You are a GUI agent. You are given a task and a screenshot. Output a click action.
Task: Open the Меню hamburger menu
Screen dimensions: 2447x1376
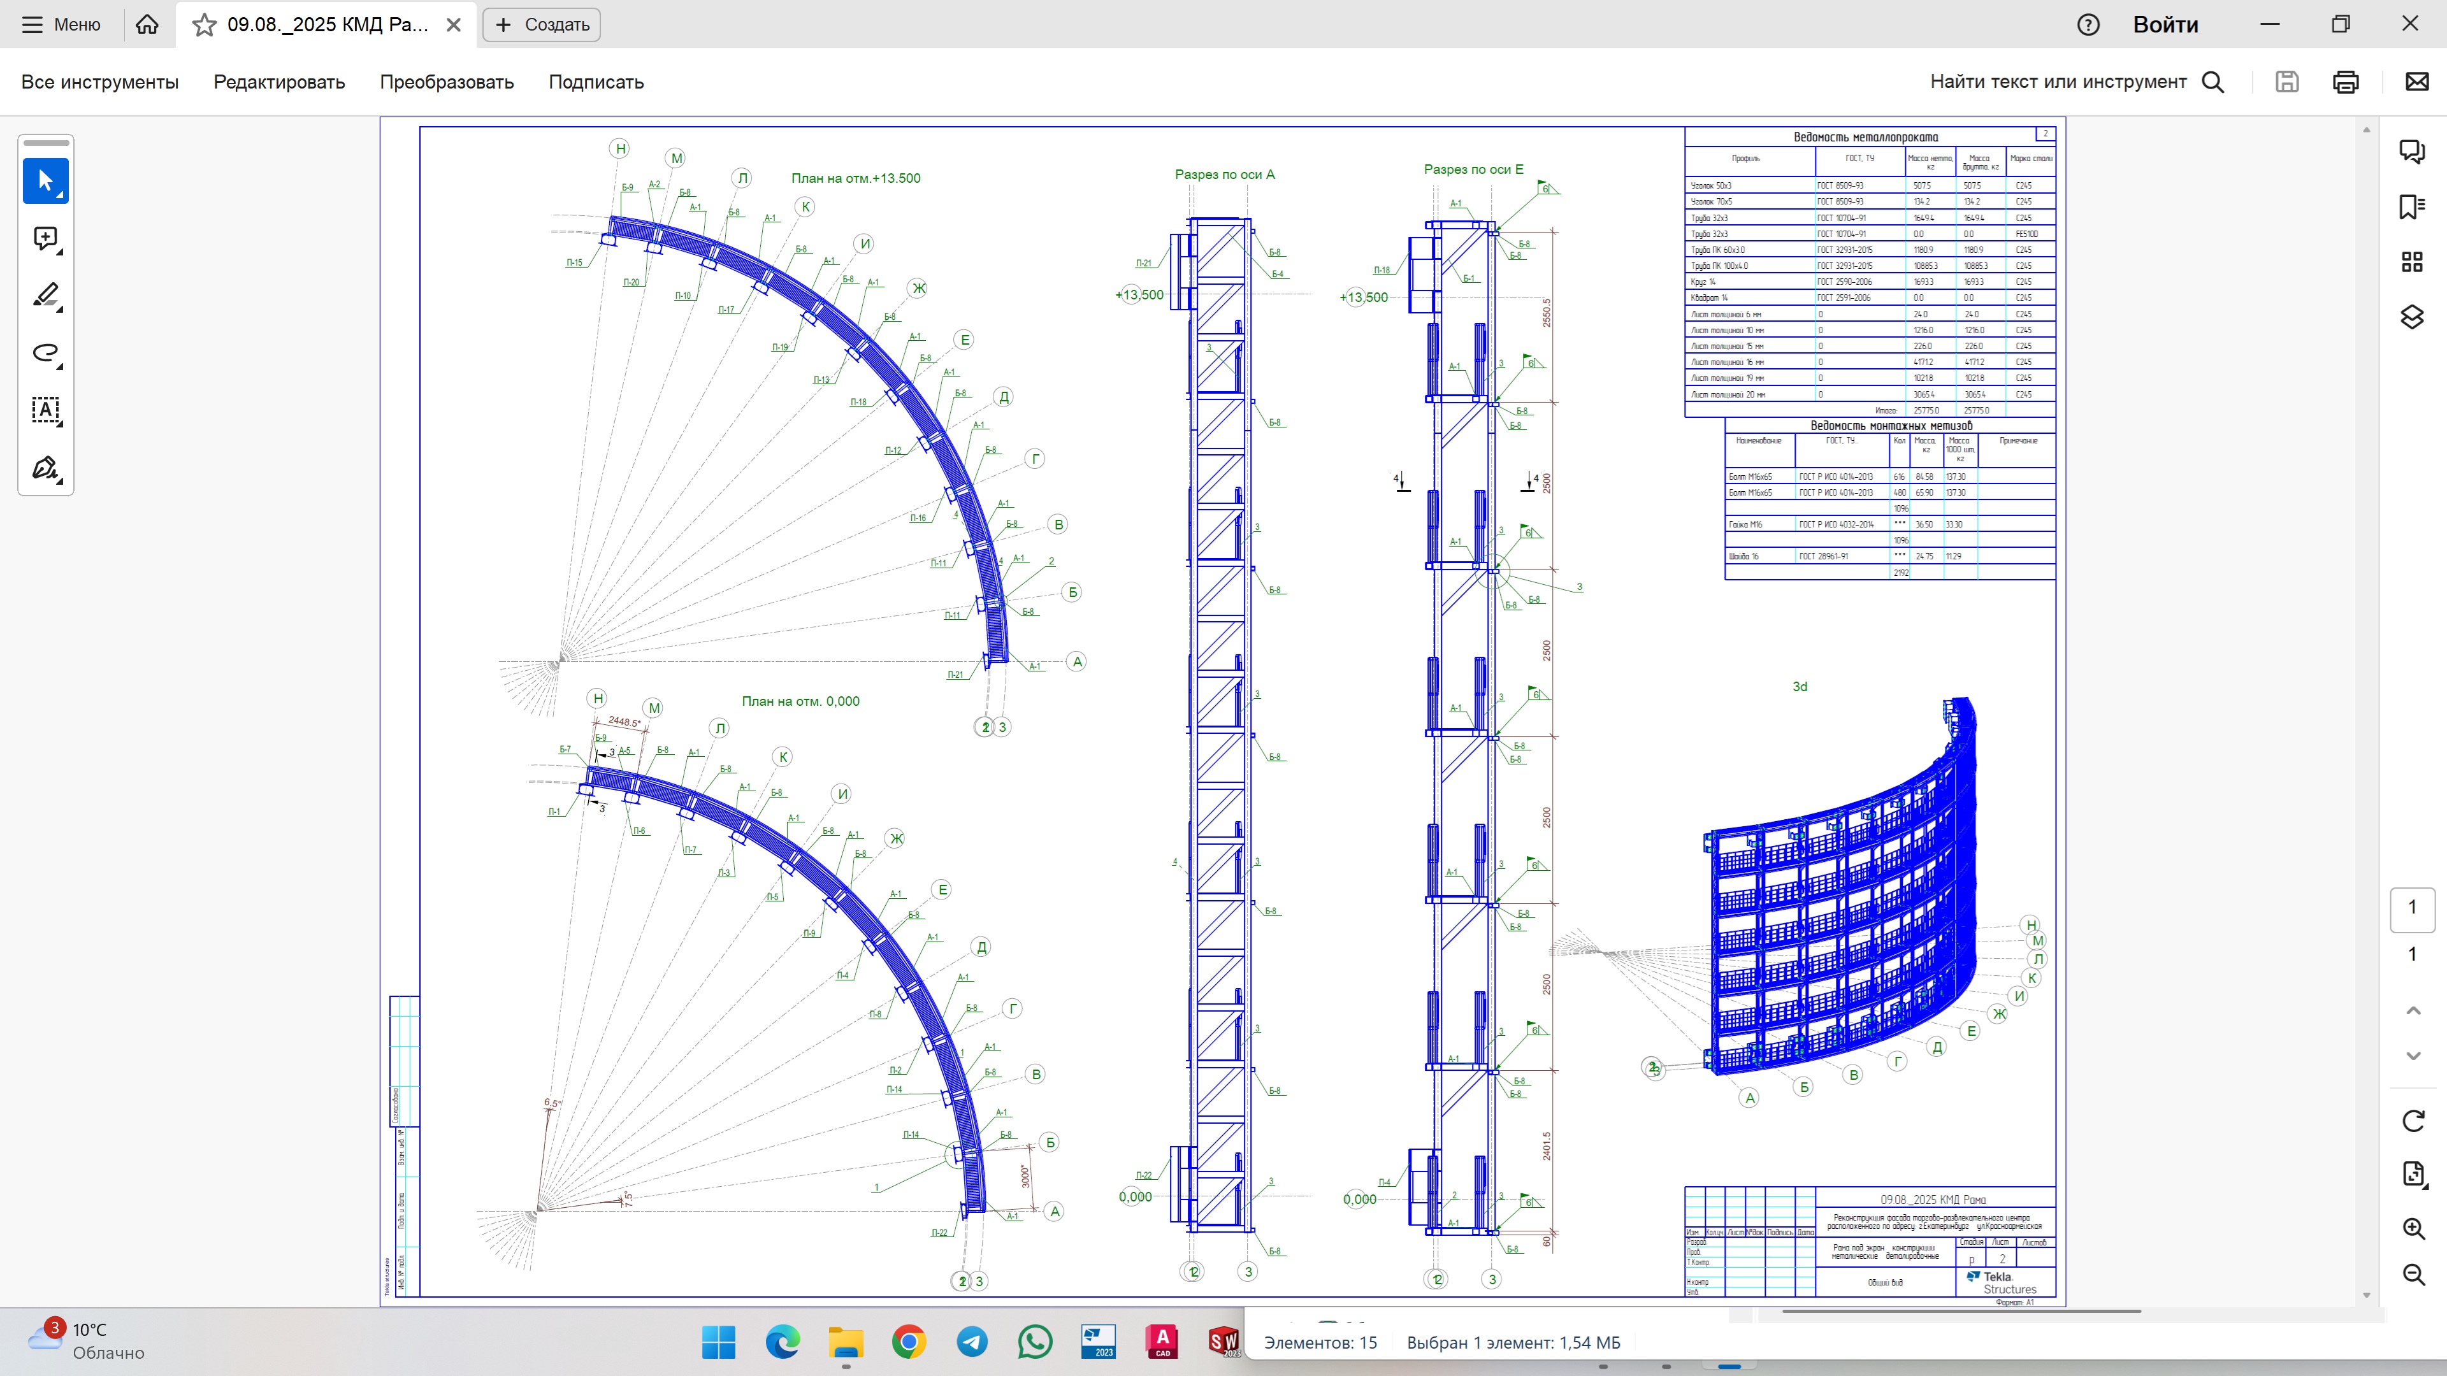click(62, 25)
